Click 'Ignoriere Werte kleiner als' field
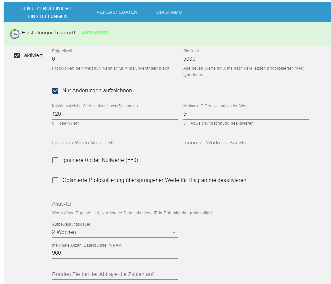Screen dimensions: 331x284 [x=115, y=143]
